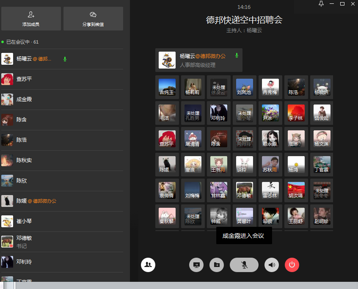Image resolution: width=358 pixels, height=289 pixels.
Task: Click the 分享到微信 share button
Action: coord(93,19)
